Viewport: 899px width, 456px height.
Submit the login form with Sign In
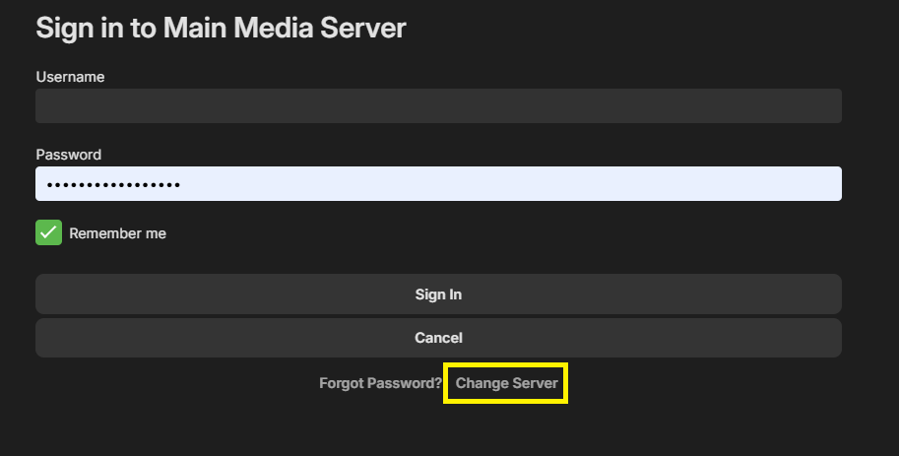pos(438,294)
